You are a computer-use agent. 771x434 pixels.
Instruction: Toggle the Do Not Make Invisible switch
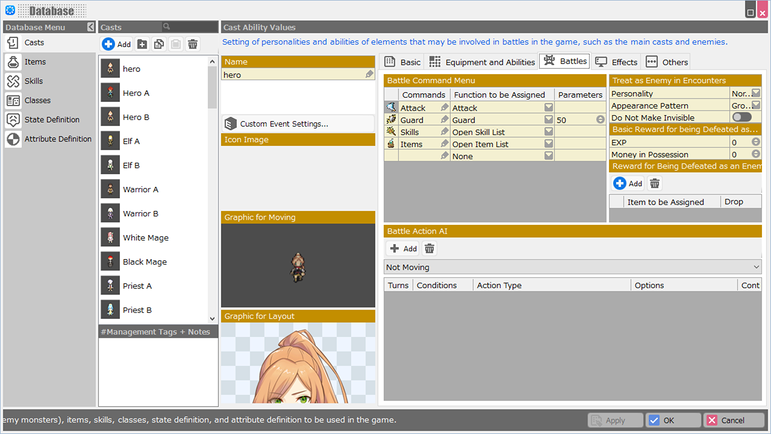742,117
